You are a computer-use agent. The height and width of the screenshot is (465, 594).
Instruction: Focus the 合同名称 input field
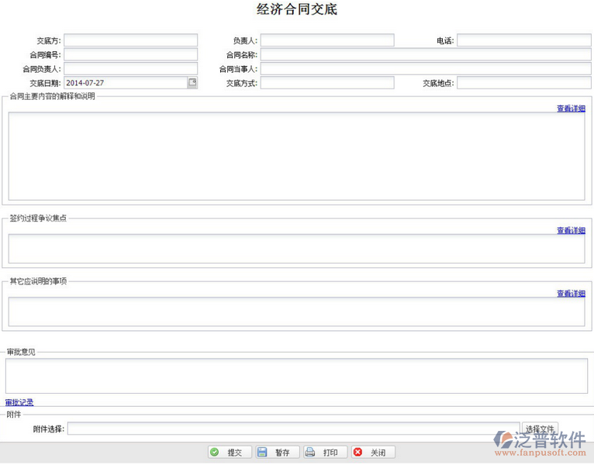pos(426,55)
